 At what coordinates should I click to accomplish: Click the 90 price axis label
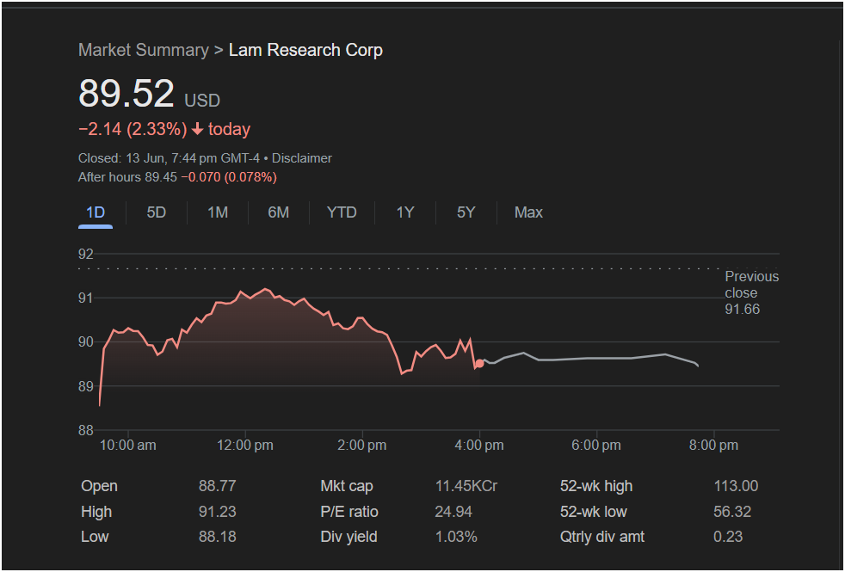tap(86, 342)
